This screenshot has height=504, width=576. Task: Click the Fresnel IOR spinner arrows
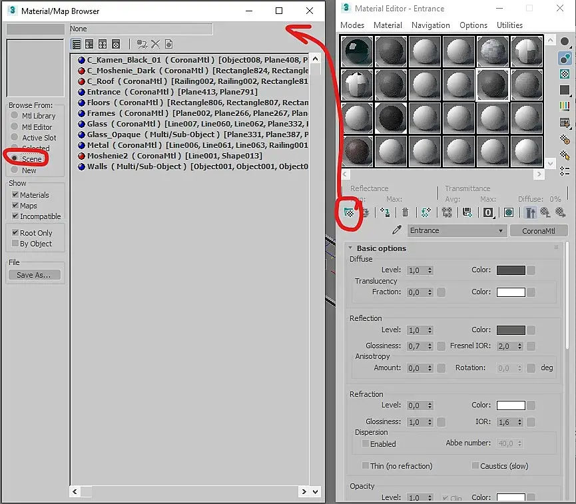[519, 346]
